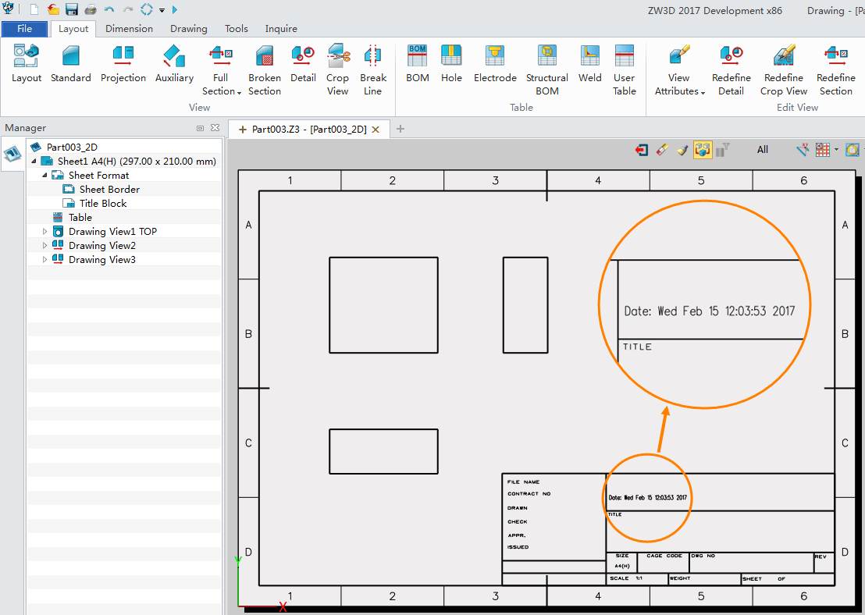The image size is (865, 615).
Task: Expand Drawing View1 TOP node
Action: pos(44,232)
